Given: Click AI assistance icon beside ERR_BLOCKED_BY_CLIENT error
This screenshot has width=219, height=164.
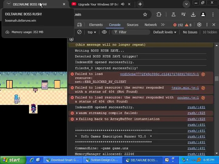Looking at the screenshot, I should (x=203, y=74).
